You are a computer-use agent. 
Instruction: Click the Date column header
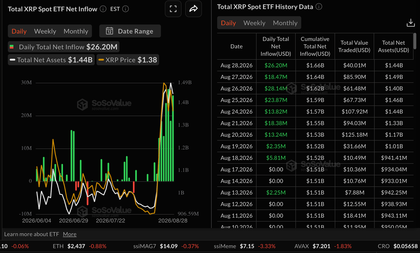coord(237,46)
